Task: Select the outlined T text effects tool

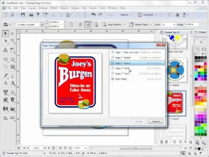Action: [x=5, y=93]
